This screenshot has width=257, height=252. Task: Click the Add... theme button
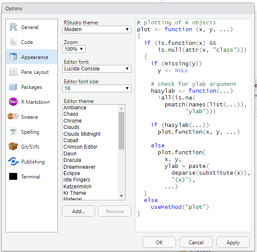click(x=78, y=211)
